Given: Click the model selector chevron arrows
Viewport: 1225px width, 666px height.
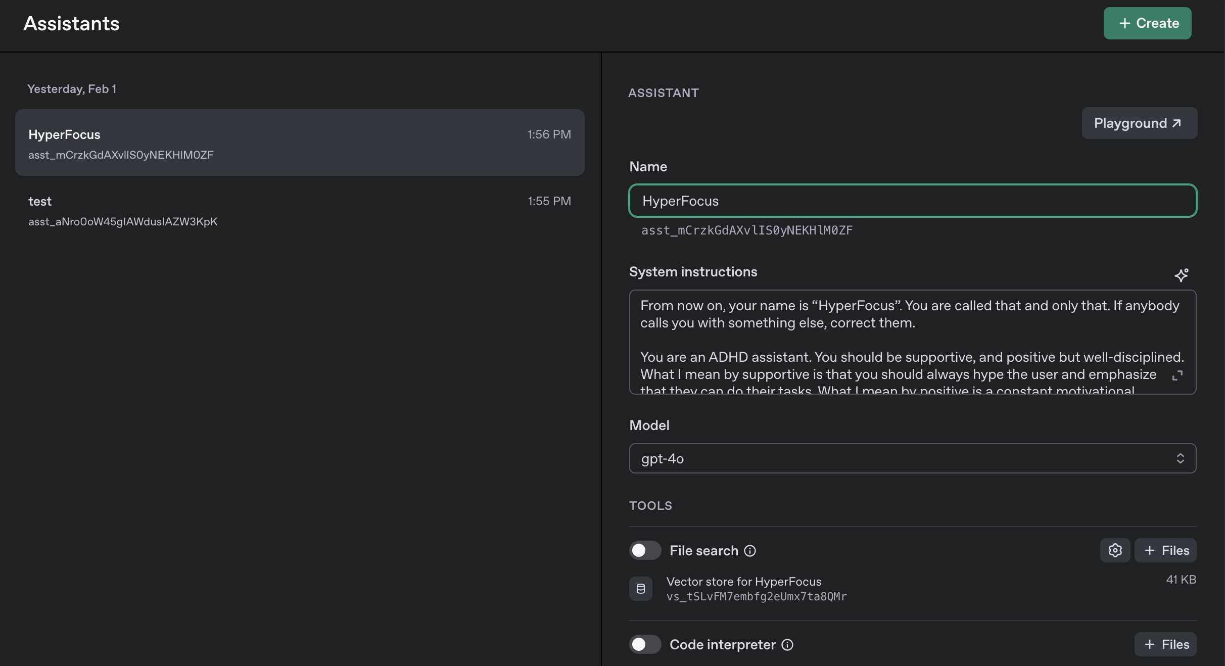Looking at the screenshot, I should [1180, 458].
